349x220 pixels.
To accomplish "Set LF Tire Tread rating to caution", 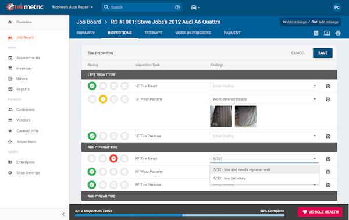I will coord(103,86).
